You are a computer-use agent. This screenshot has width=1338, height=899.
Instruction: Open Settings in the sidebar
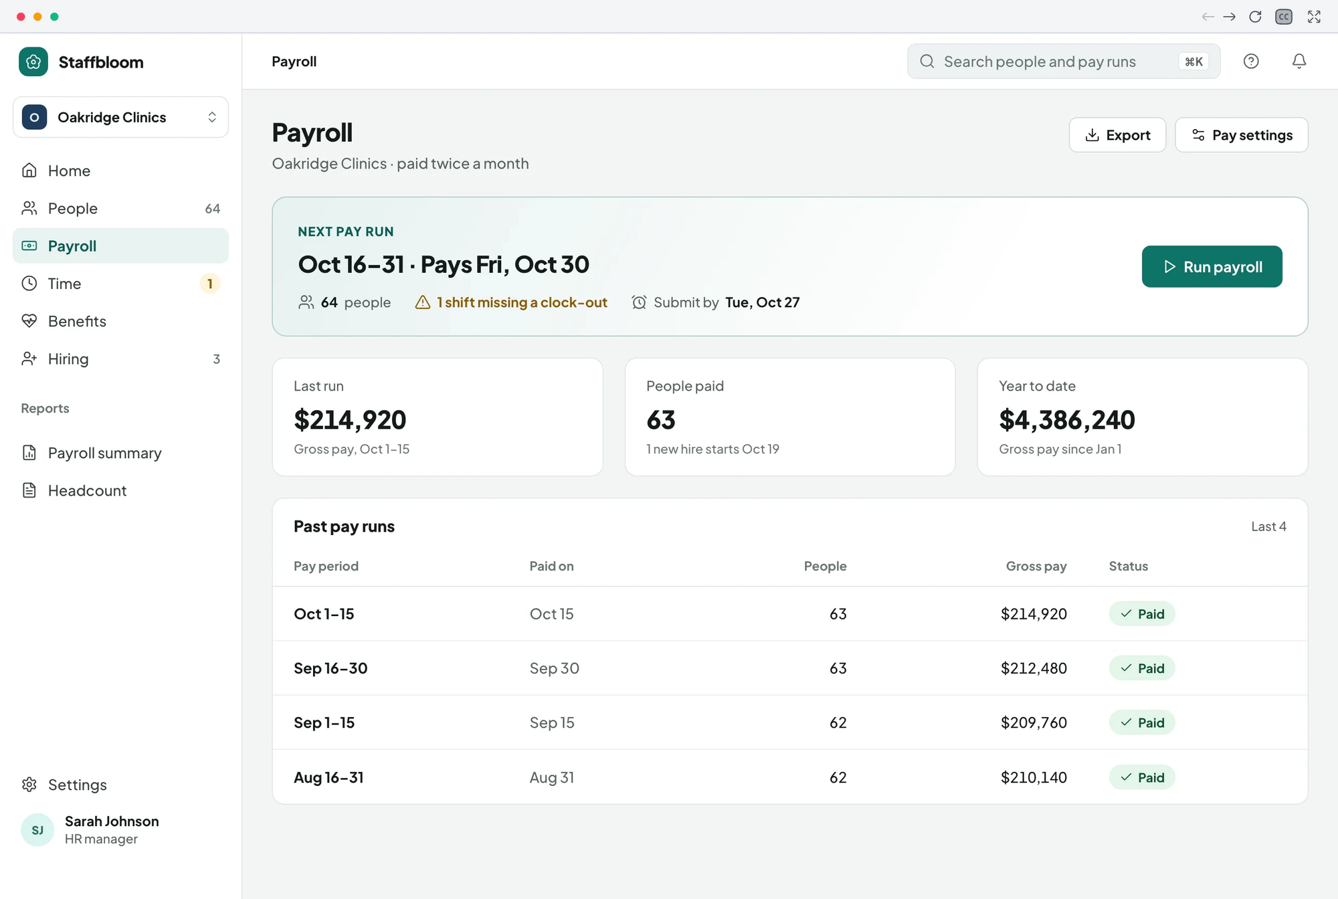coord(120,785)
